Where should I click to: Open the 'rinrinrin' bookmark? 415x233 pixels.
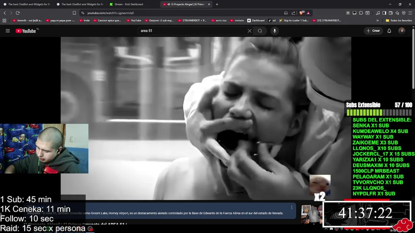(237, 20)
